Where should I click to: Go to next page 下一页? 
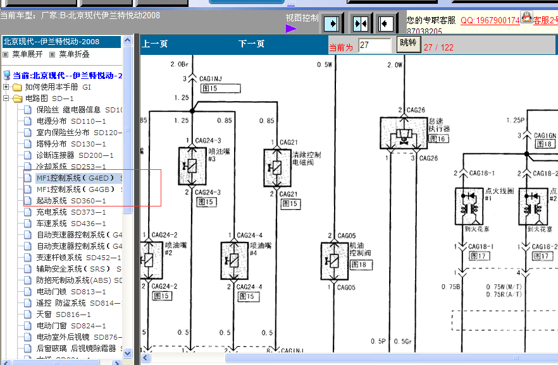pos(252,44)
